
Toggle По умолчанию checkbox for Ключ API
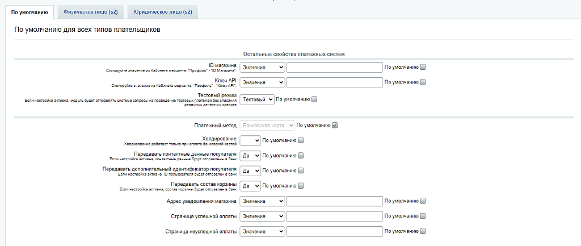(423, 82)
